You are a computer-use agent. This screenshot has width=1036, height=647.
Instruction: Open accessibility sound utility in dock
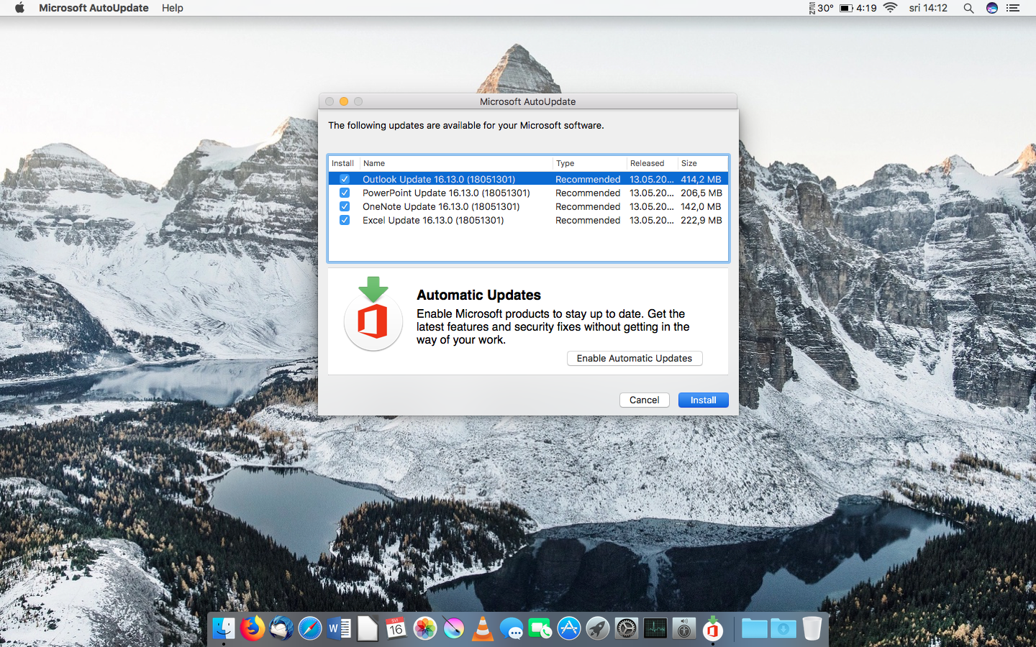pyautogui.click(x=684, y=629)
